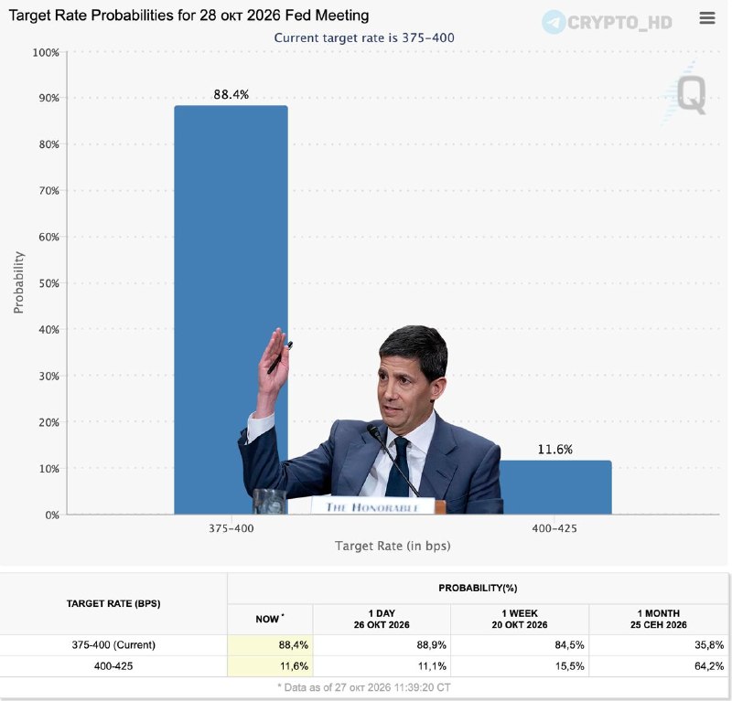Screen dimensions: 732x701
Task: Click the NOW column header
Action: (270, 619)
